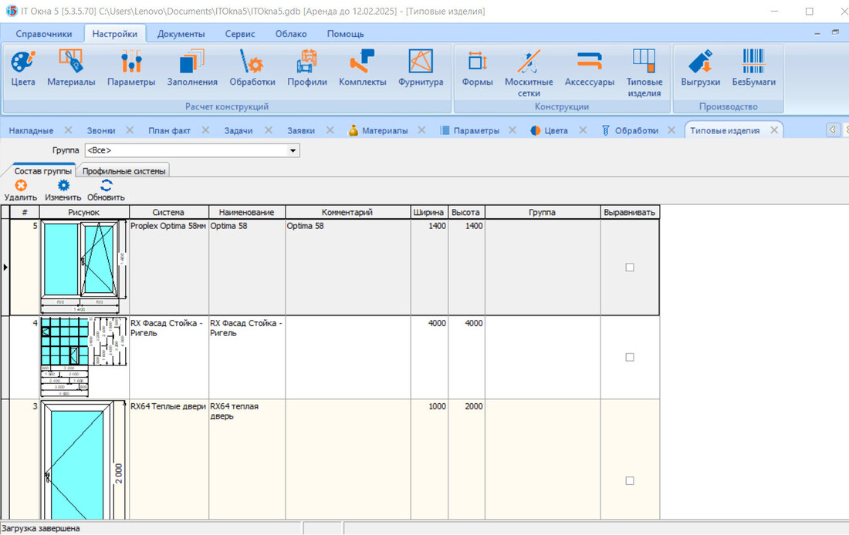The height and width of the screenshot is (535, 849).
Task: Toggle Выравнивать checkbox for Optima 58 row
Action: [x=630, y=267]
